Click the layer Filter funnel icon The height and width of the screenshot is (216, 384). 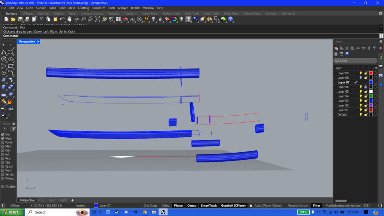(x=375, y=48)
